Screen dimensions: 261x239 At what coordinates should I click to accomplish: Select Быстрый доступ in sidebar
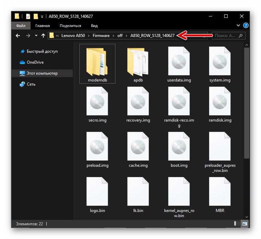coord(42,51)
